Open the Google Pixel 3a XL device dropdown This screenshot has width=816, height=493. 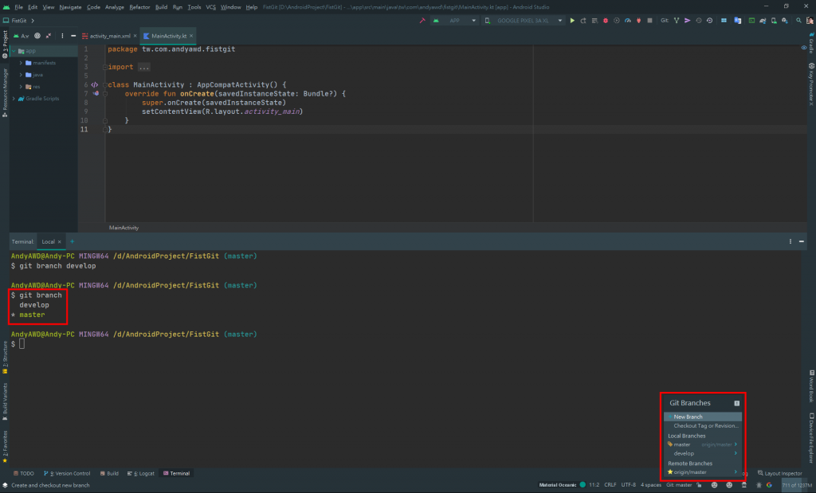click(x=524, y=20)
